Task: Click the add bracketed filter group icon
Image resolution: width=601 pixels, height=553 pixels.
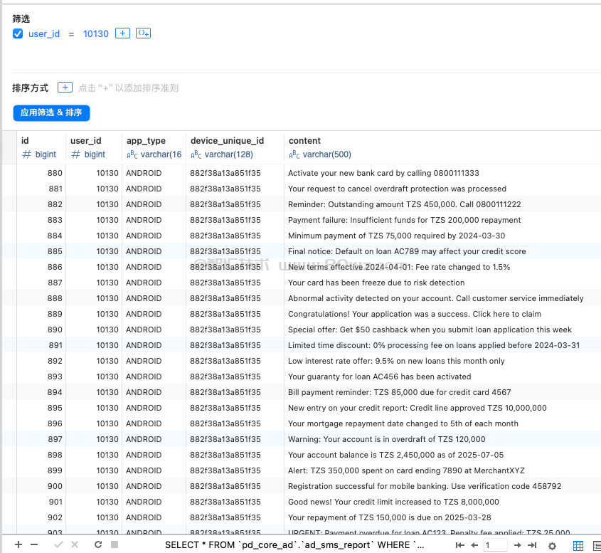Action: click(143, 33)
